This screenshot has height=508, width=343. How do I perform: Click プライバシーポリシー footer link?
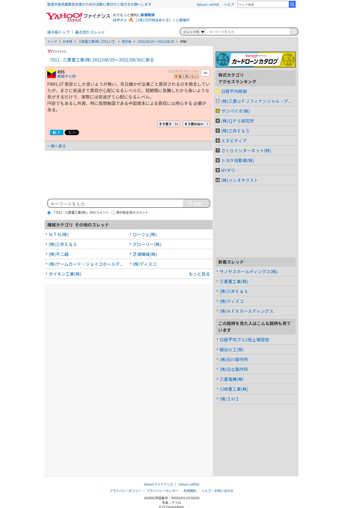[126, 491]
